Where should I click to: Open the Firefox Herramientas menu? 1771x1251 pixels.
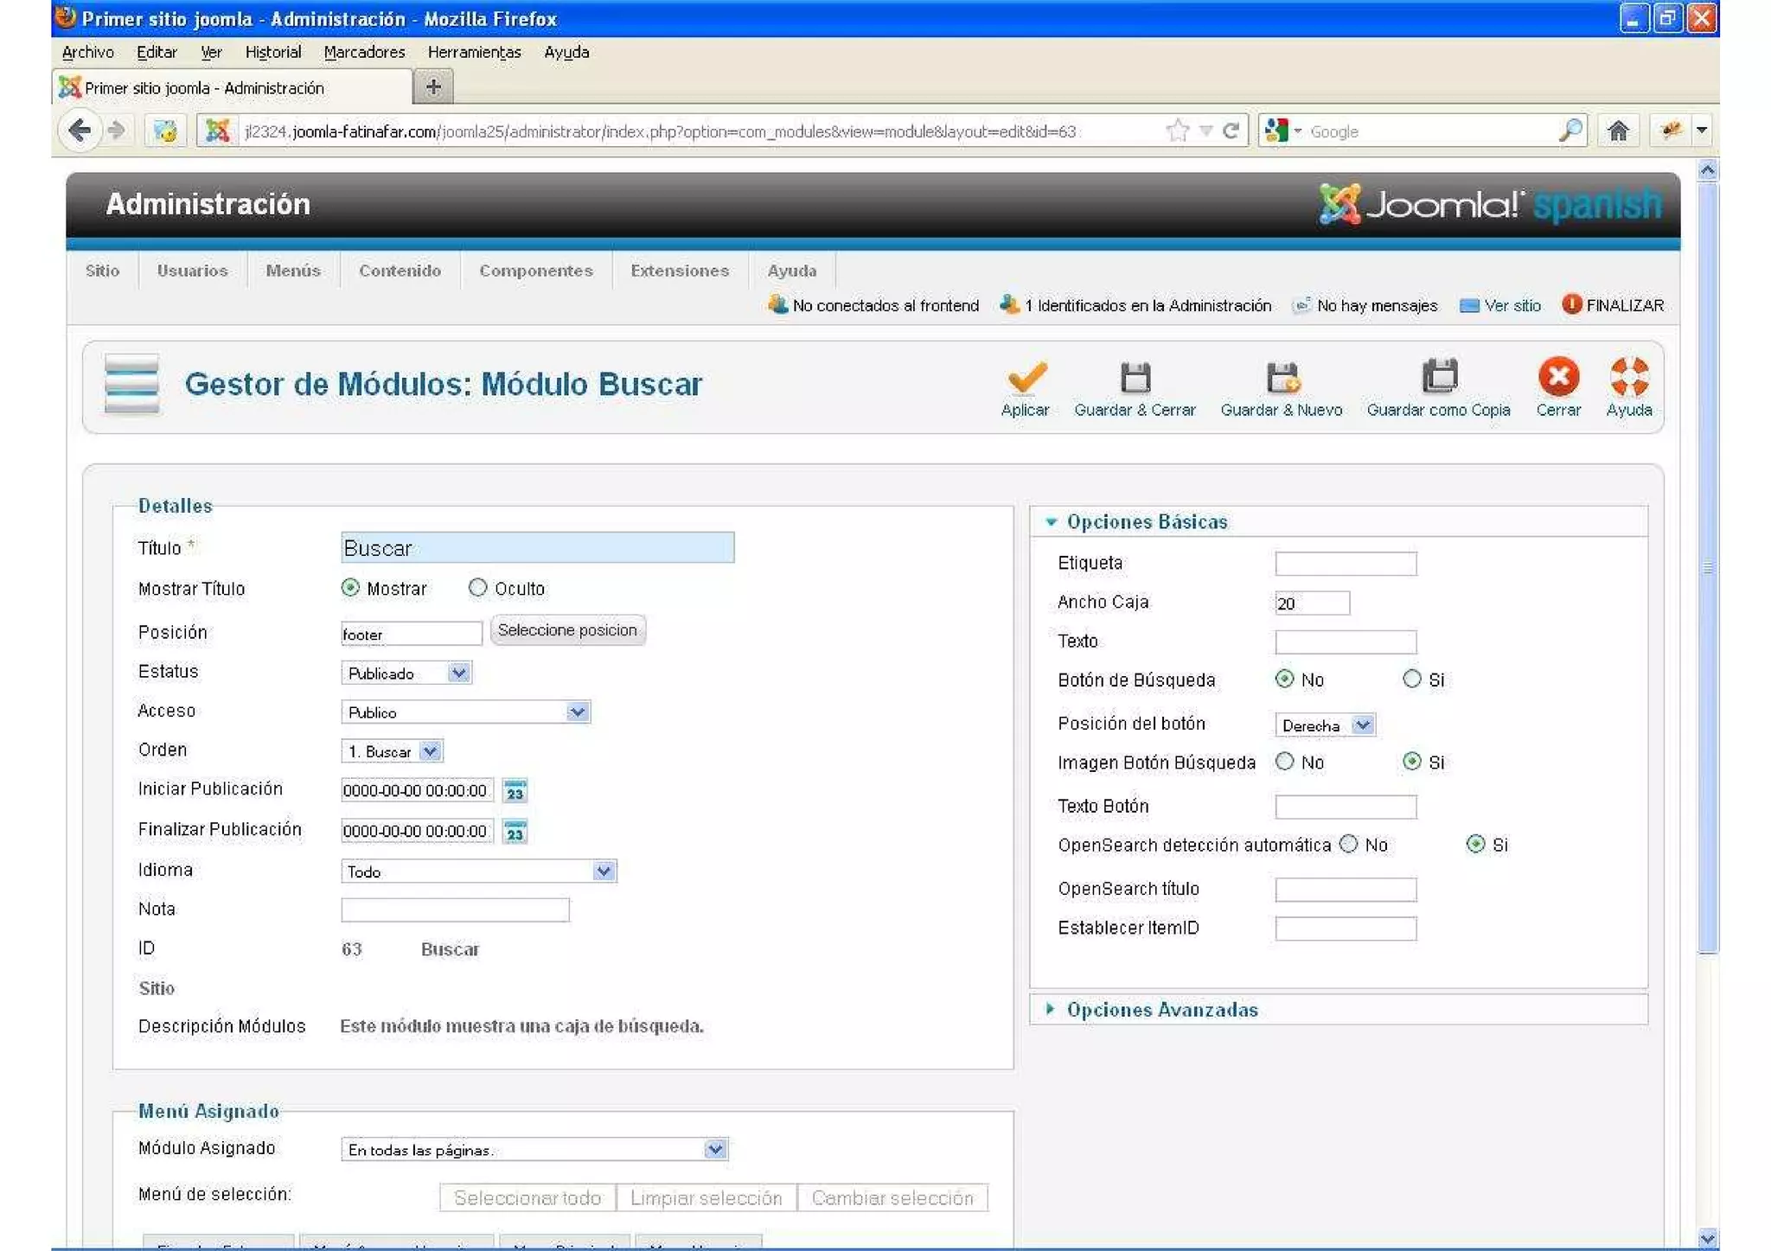tap(474, 52)
